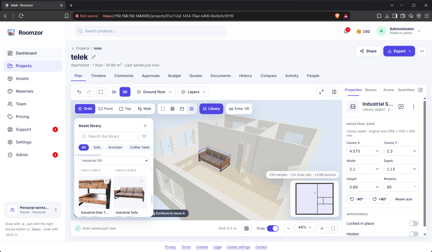
Task: Click the notifications bell icon
Action: 346,31
